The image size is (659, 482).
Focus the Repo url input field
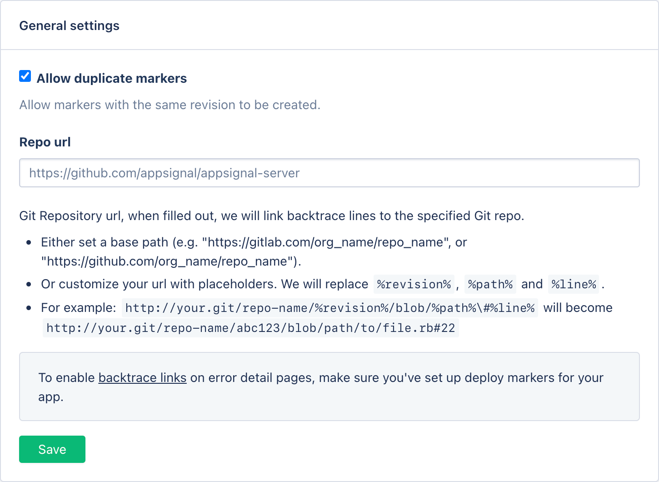329,173
